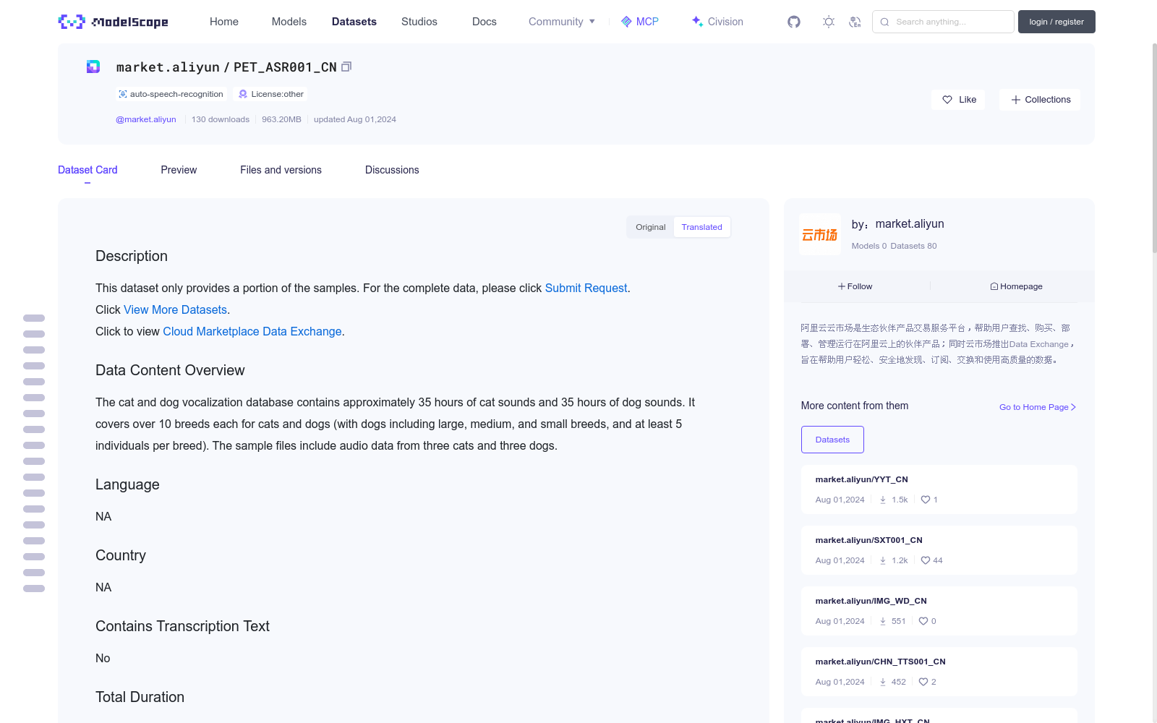
Task: Open market.aliyun/SXT001_CN dataset
Action: pyautogui.click(x=869, y=540)
